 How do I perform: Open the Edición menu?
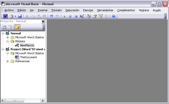coord(22,10)
